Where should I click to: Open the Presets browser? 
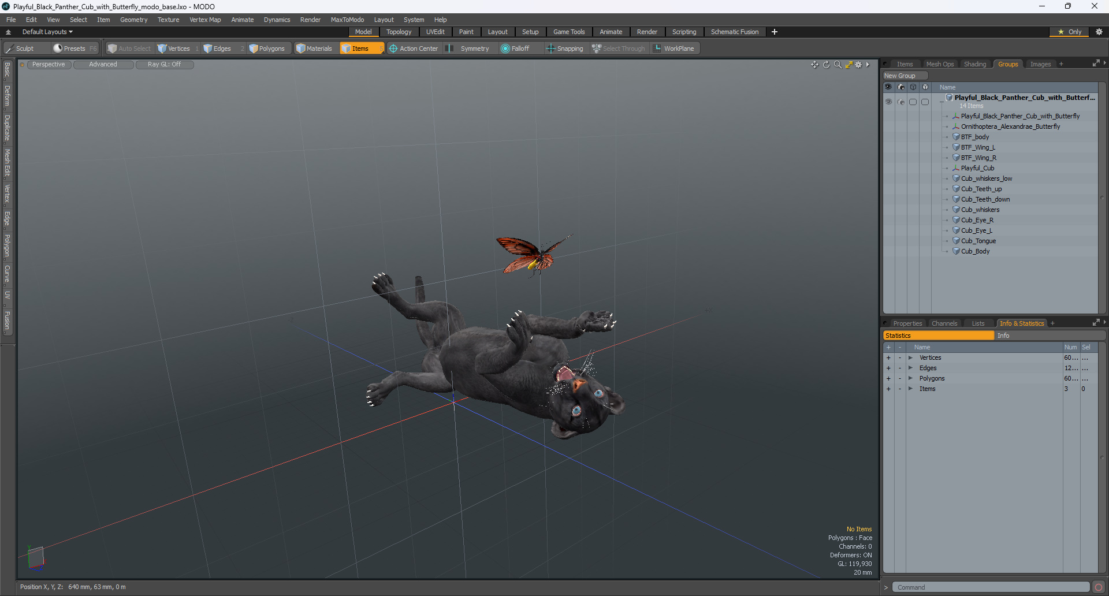coord(75,49)
